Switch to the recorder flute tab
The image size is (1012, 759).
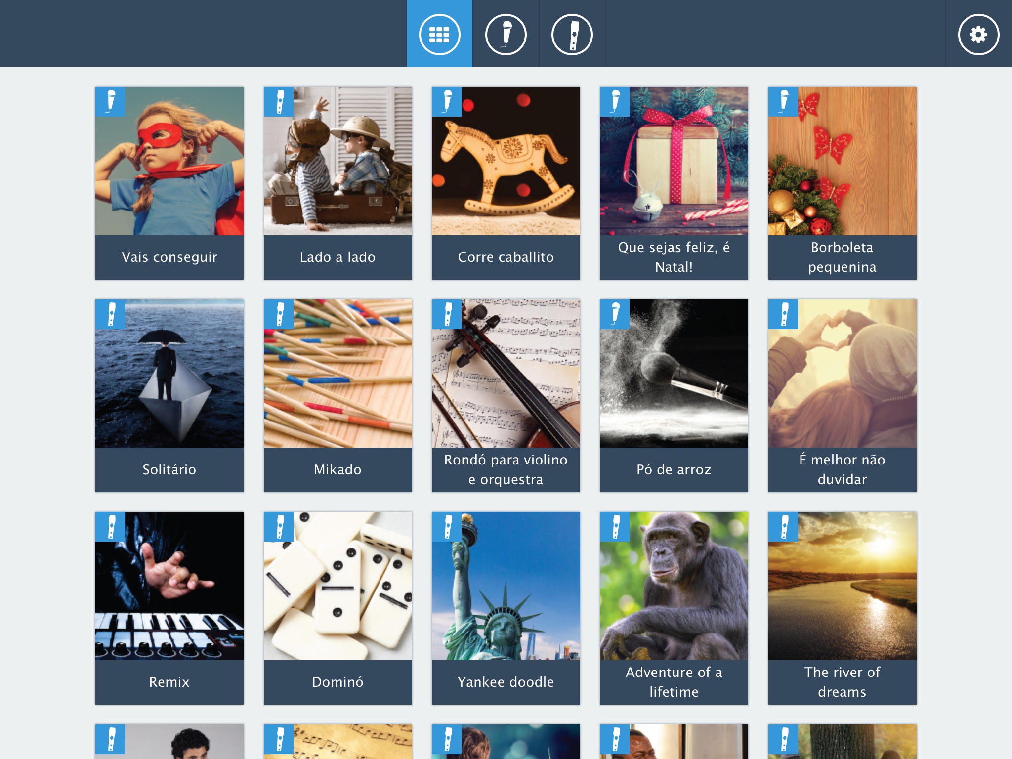coord(572,34)
